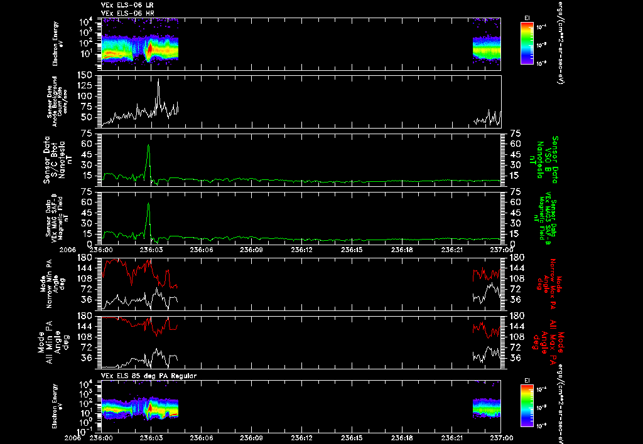Click the green 'VSO B Nanotesla' axis label
643x444 pixels.
pos(544,160)
